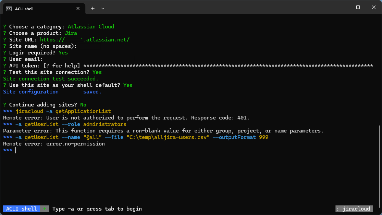
Task: Click the blinking cursor on the input prompt
Action: 15,150
